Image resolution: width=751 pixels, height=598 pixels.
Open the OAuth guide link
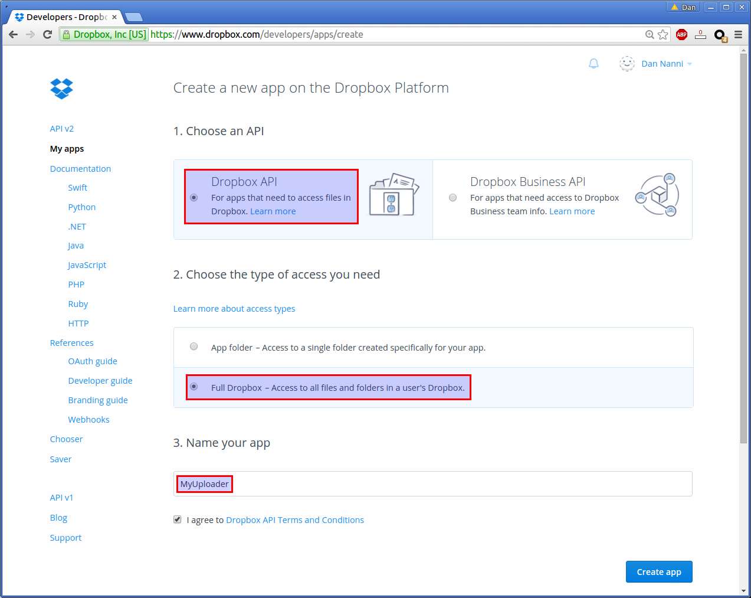tap(93, 361)
